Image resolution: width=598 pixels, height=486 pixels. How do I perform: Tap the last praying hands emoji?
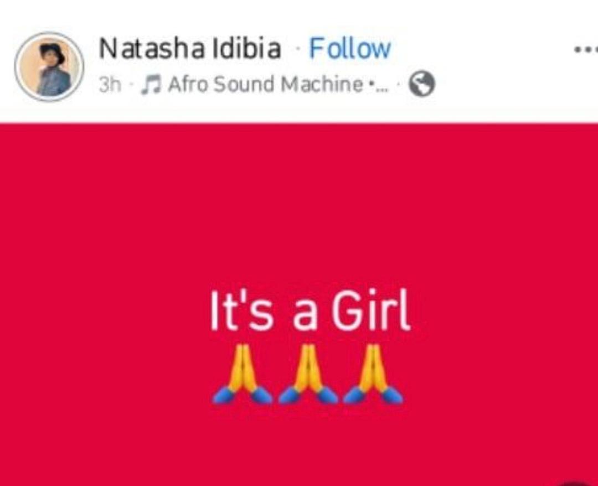pos(373,374)
